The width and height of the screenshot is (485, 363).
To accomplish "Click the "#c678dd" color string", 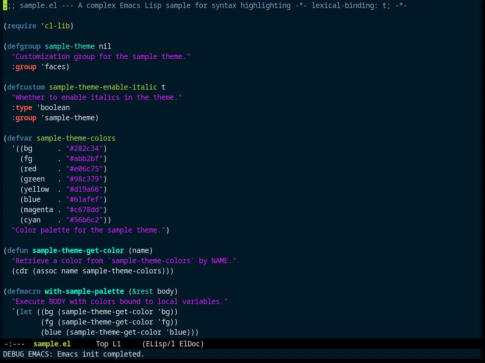I will click(x=84, y=209).
